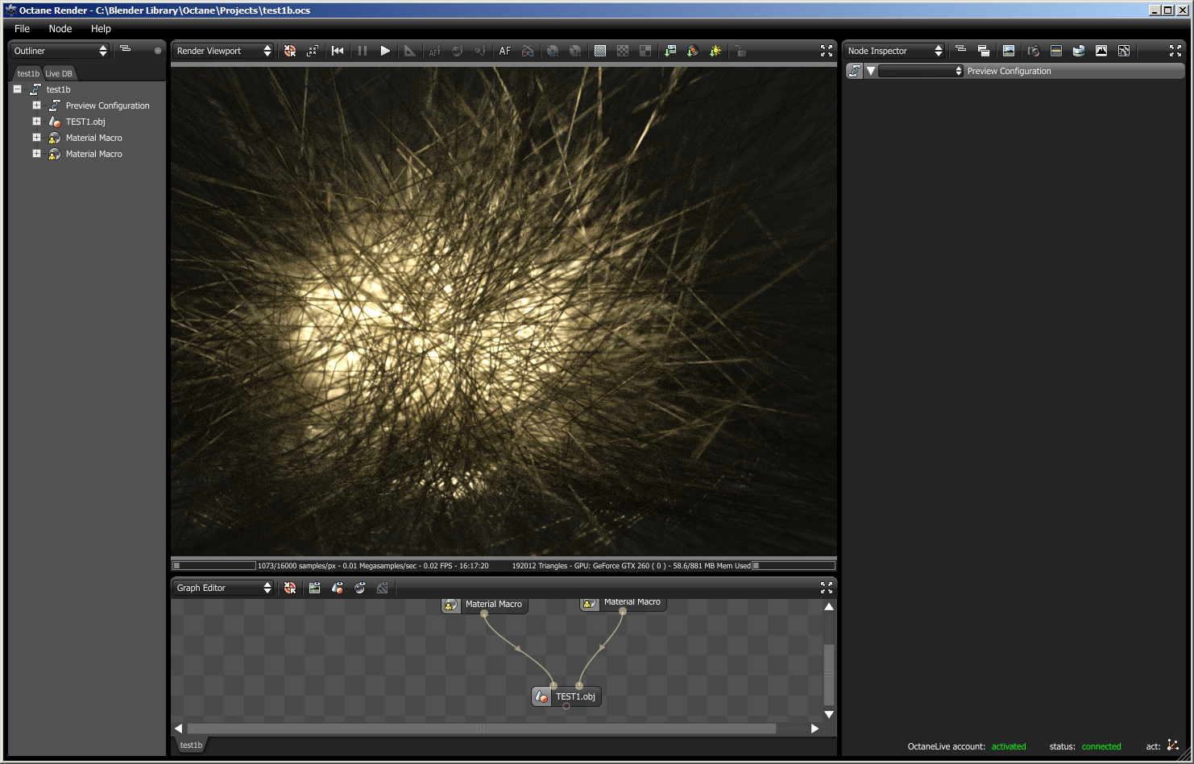1194x764 pixels.
Task: Open the Node Inspector panel type dropdown
Action: pyautogui.click(x=894, y=51)
